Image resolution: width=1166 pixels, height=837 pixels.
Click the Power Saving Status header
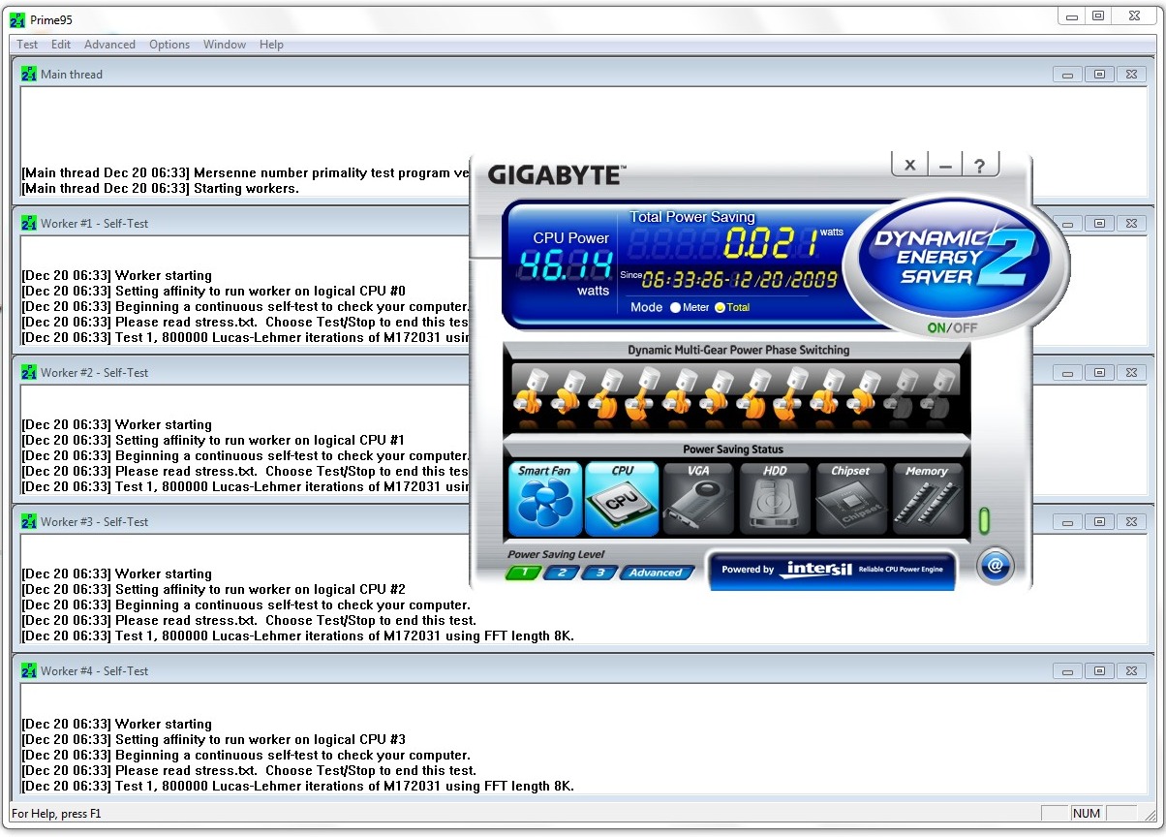coord(733,449)
